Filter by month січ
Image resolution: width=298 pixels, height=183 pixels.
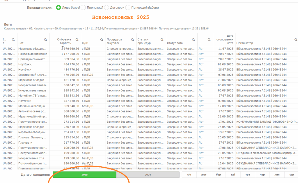(189, 175)
